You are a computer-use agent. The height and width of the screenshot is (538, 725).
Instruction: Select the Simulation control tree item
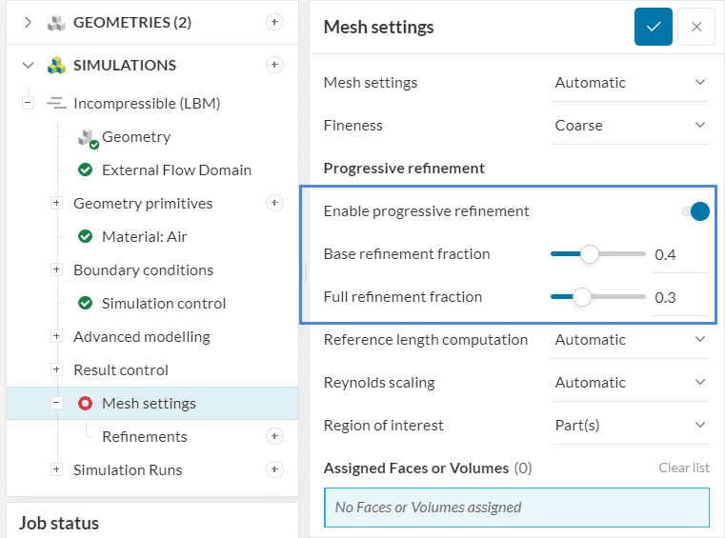coord(163,303)
